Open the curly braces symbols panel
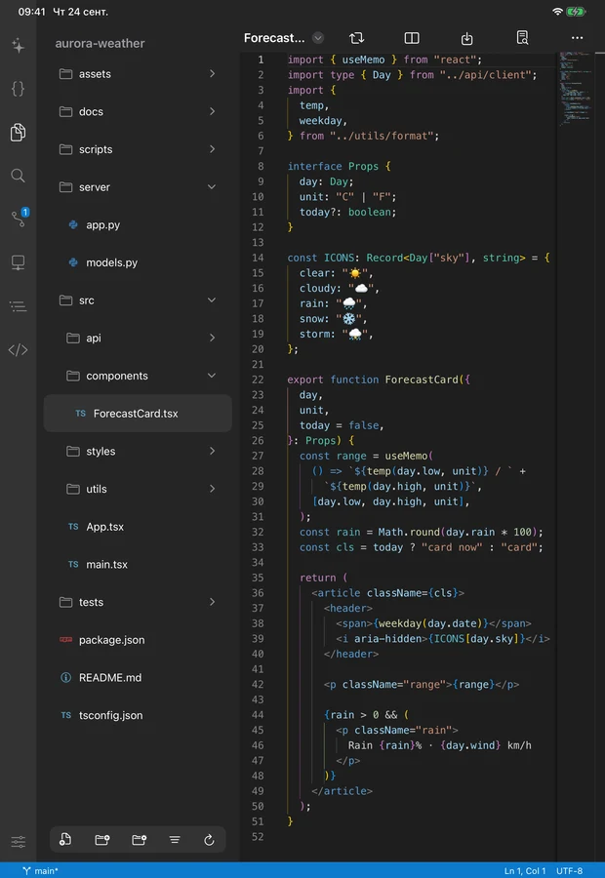The image size is (605, 878). click(18, 89)
